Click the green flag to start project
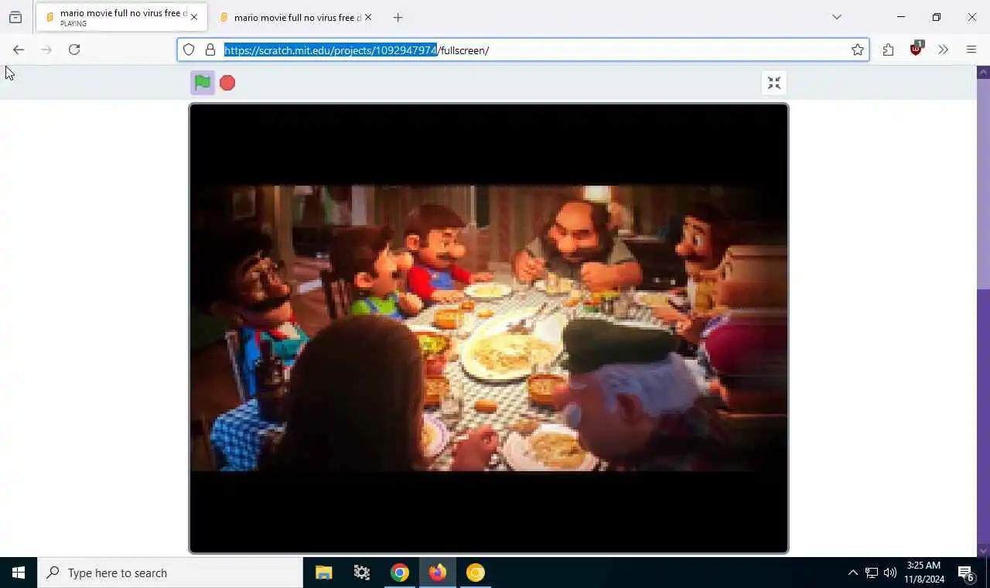Screen dimensions: 990x588 (203, 83)
